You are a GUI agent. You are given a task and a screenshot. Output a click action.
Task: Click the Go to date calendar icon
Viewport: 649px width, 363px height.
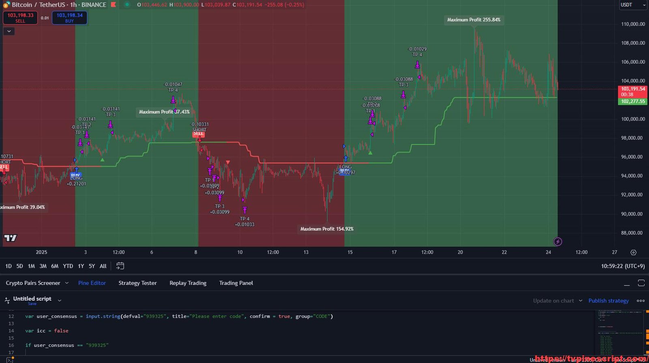pyautogui.click(x=120, y=266)
